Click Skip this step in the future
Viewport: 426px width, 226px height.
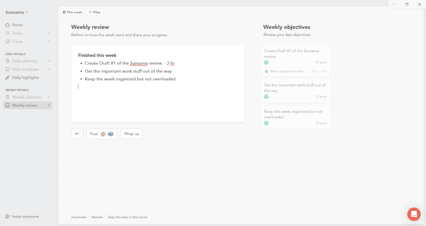click(127, 217)
